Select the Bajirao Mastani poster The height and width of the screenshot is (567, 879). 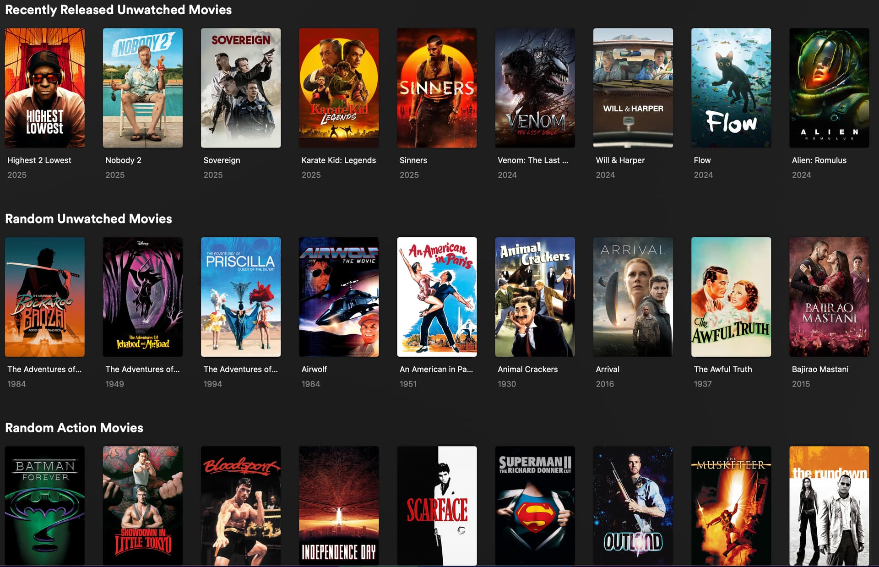click(829, 297)
